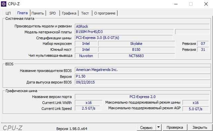Click the maximum supported bus mode x16 value
The height and width of the screenshot is (131, 213).
click(196, 103)
